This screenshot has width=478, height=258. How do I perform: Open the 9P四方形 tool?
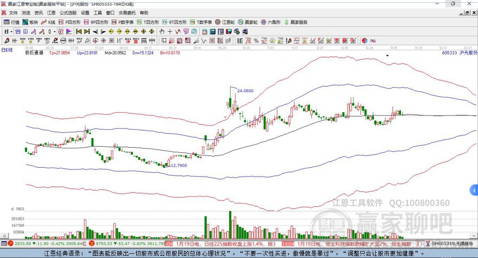[x=96, y=22]
